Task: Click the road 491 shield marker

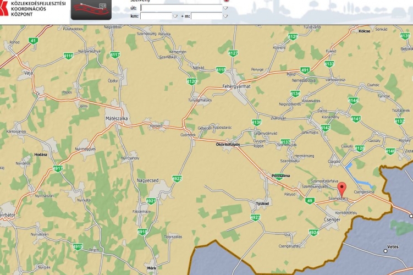Action: coord(306,70)
